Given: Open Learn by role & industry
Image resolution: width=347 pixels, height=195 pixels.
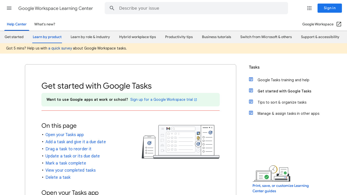Looking at the screenshot, I should 90,37.
